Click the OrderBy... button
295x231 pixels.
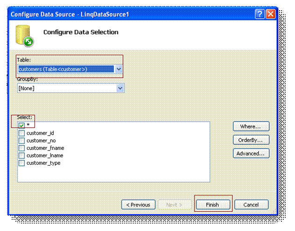click(x=251, y=140)
